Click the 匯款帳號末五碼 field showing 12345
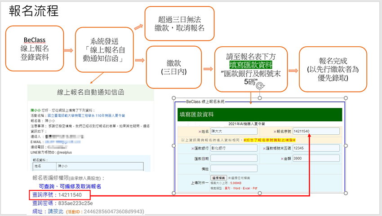 pyautogui.click(x=316, y=148)
